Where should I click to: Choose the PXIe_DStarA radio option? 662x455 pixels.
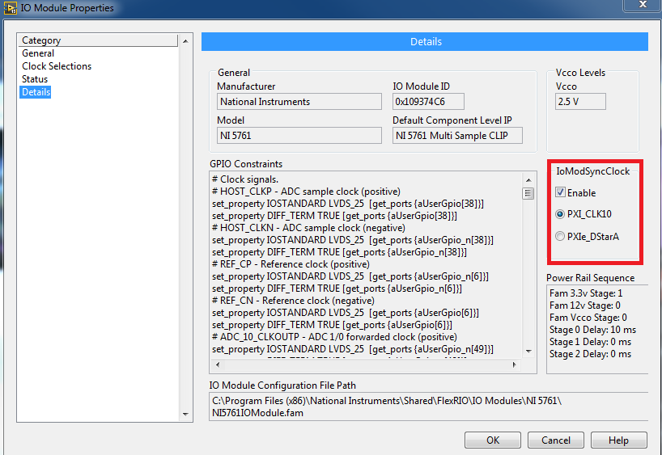click(x=560, y=236)
